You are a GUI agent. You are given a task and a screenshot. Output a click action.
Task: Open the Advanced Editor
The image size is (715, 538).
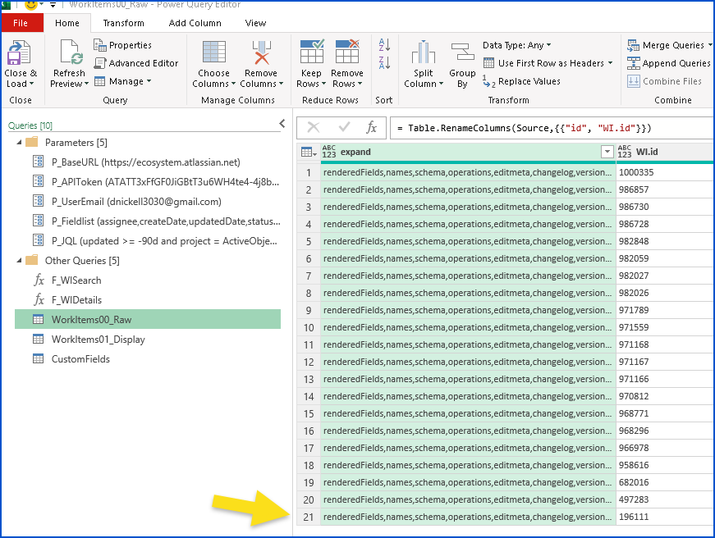pos(137,62)
